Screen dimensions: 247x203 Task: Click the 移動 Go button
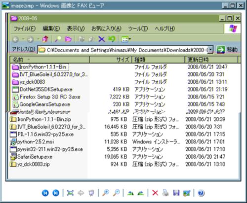click(x=227, y=49)
